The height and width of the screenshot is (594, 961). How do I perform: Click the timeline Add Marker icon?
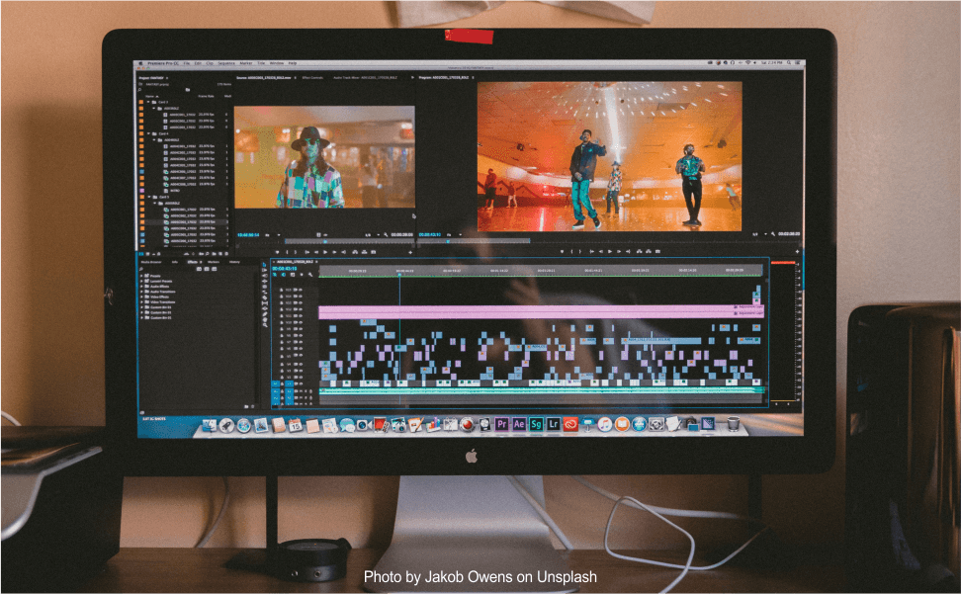tap(302, 275)
